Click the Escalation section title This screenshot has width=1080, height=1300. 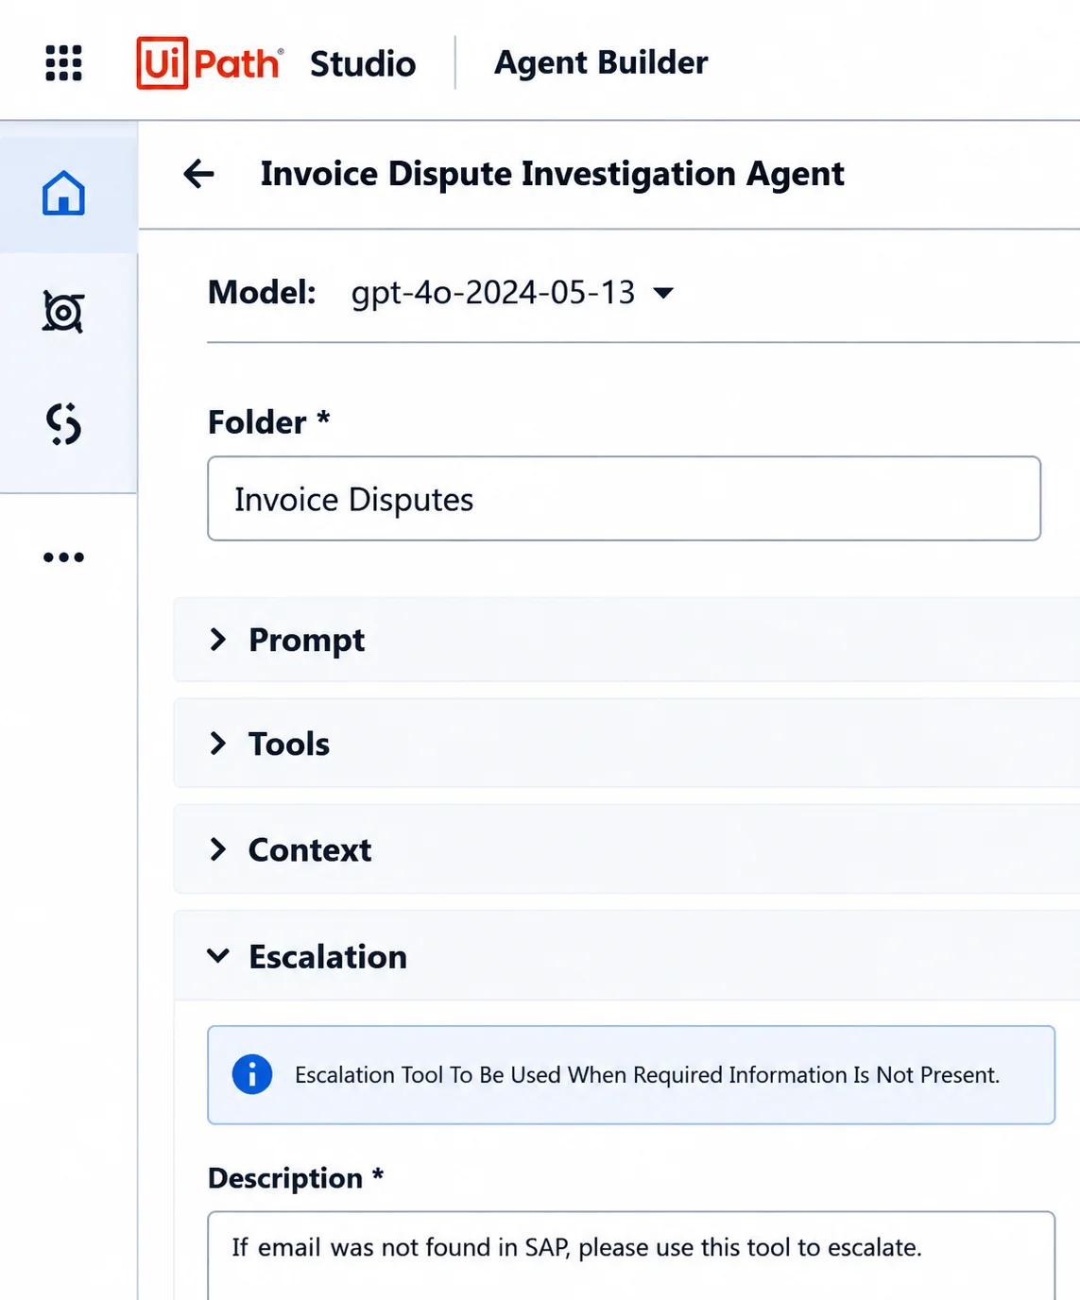tap(328, 957)
